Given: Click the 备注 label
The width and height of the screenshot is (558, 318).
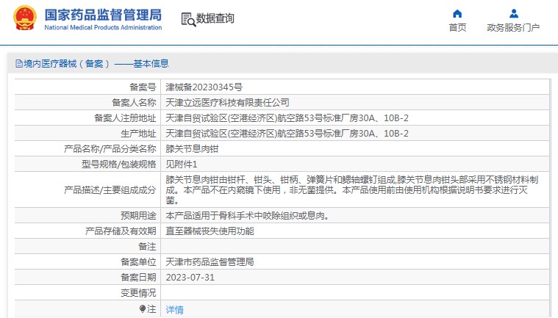Looking at the screenshot, I should [147, 247].
